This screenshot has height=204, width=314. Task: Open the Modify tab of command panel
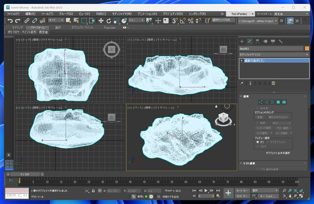[250, 42]
